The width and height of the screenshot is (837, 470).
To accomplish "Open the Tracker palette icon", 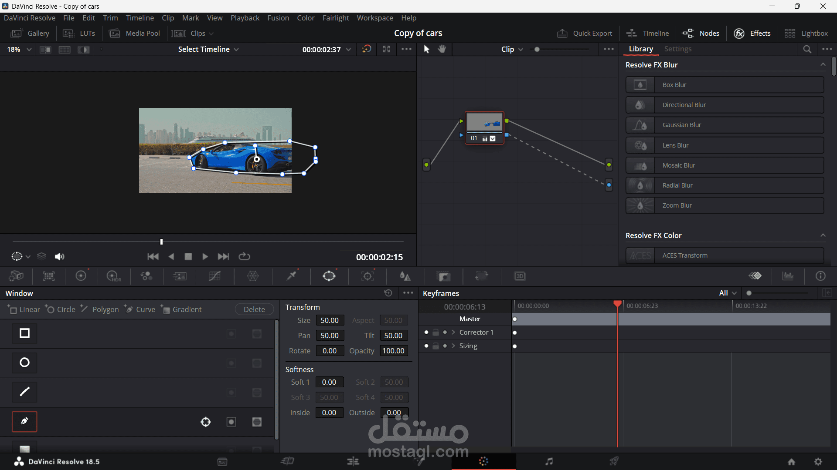I will pos(367,276).
